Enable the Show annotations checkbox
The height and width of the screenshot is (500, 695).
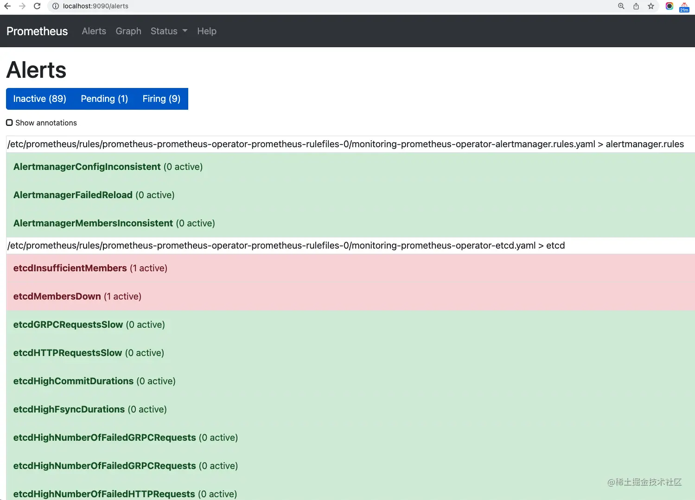pos(9,123)
